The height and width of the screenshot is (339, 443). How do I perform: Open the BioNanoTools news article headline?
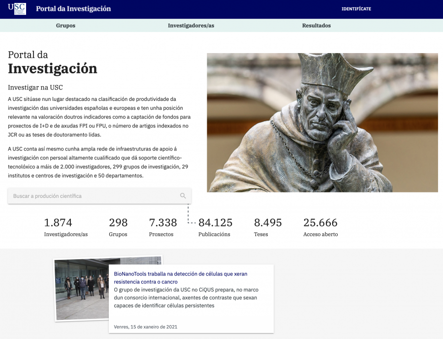[x=181, y=277]
